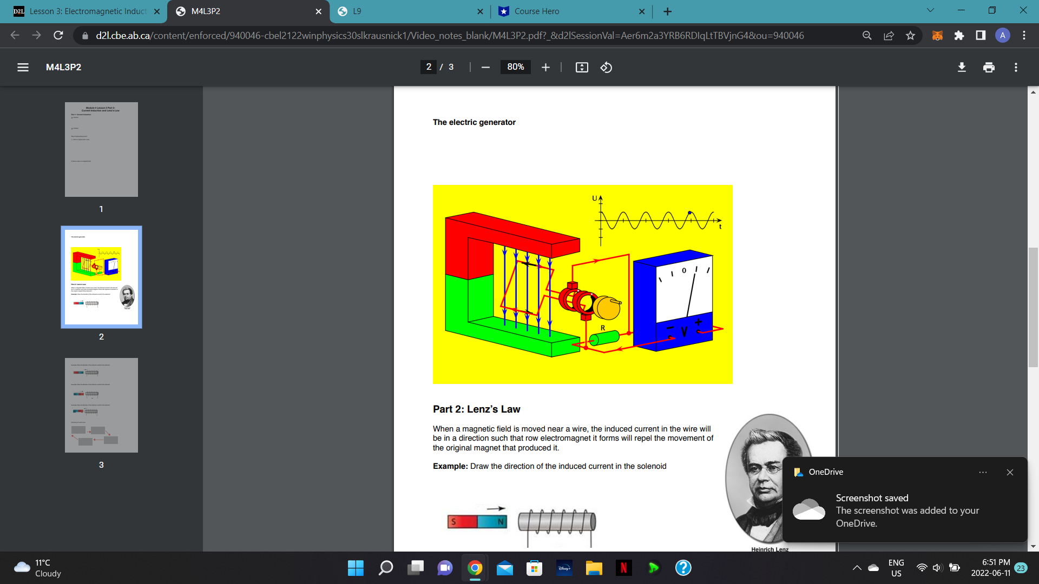Image resolution: width=1039 pixels, height=584 pixels.
Task: Open the PDF viewer's three-dot more options menu
Action: (1016, 67)
